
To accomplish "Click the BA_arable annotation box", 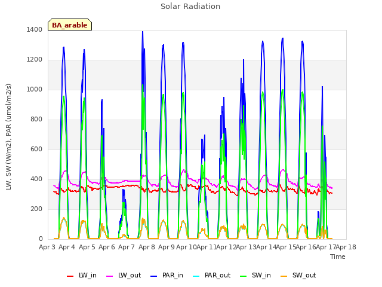I will click(70, 25).
